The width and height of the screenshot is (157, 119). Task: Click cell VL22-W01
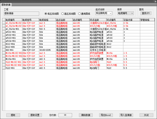(x=14, y=68)
